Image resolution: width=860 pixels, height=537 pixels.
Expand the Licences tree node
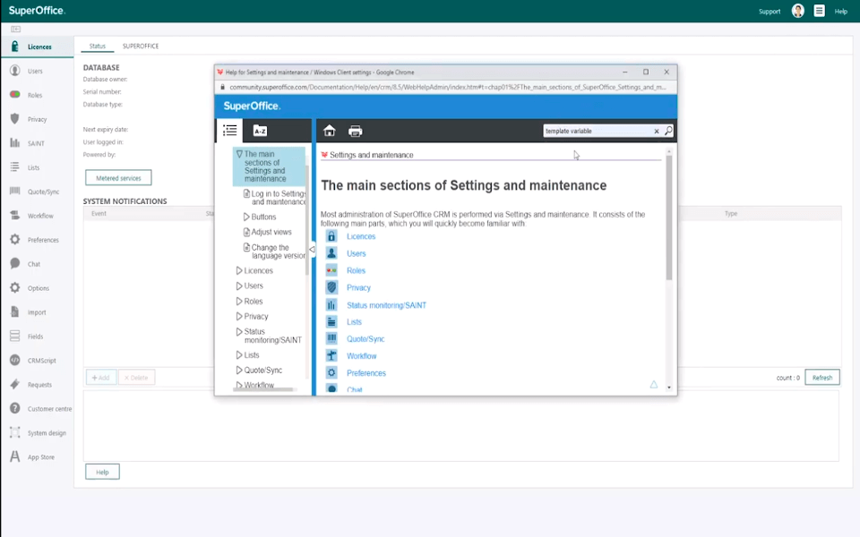click(x=239, y=270)
